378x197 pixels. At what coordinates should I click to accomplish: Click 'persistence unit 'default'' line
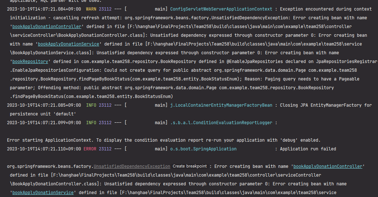43,114
